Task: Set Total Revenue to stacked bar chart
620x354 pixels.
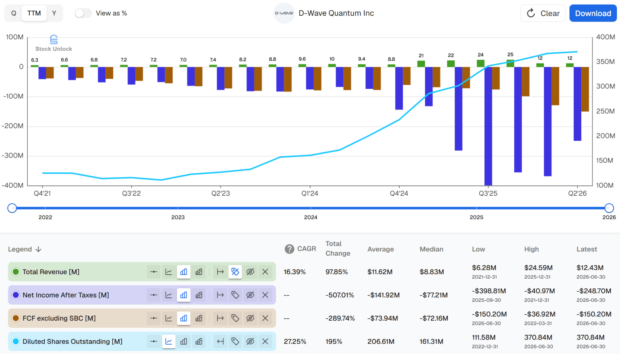Action: [199, 272]
